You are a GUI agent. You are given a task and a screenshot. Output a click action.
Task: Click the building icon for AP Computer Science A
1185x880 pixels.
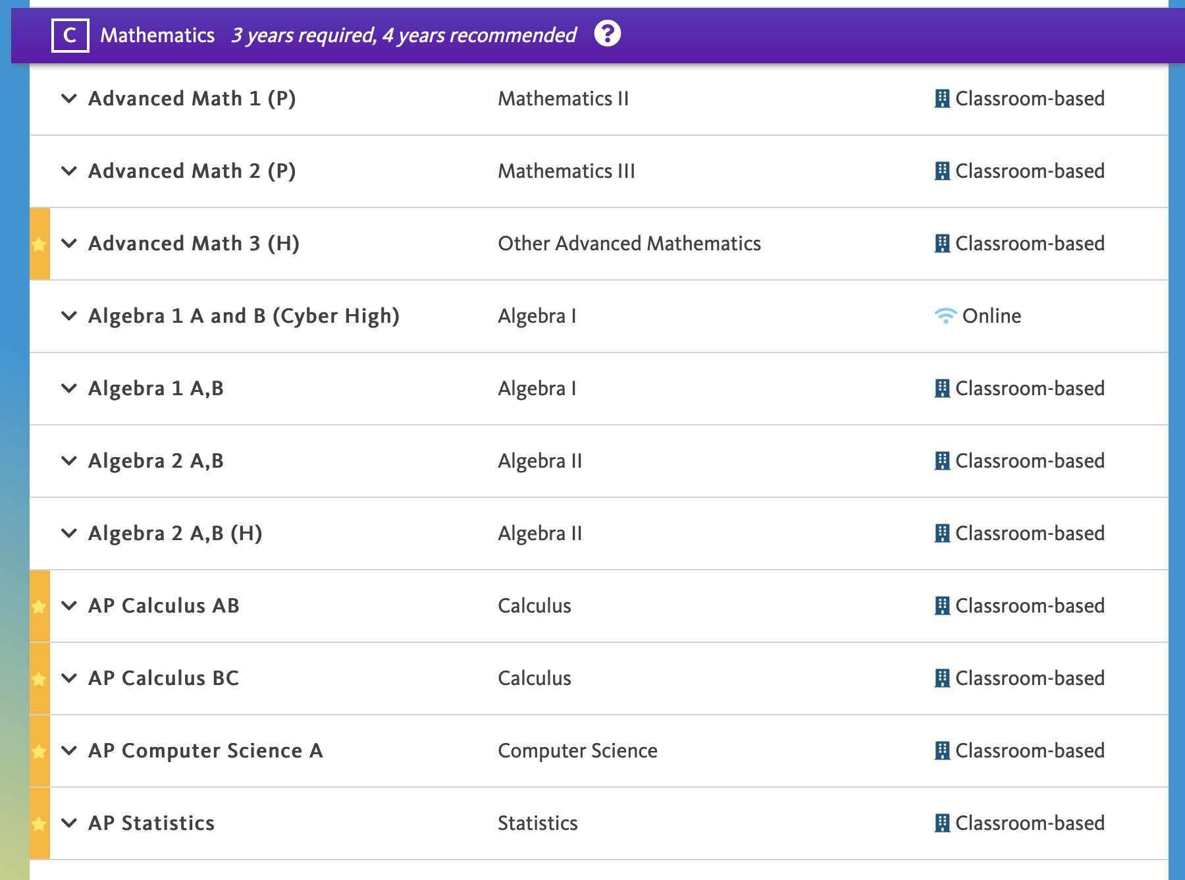[942, 751]
